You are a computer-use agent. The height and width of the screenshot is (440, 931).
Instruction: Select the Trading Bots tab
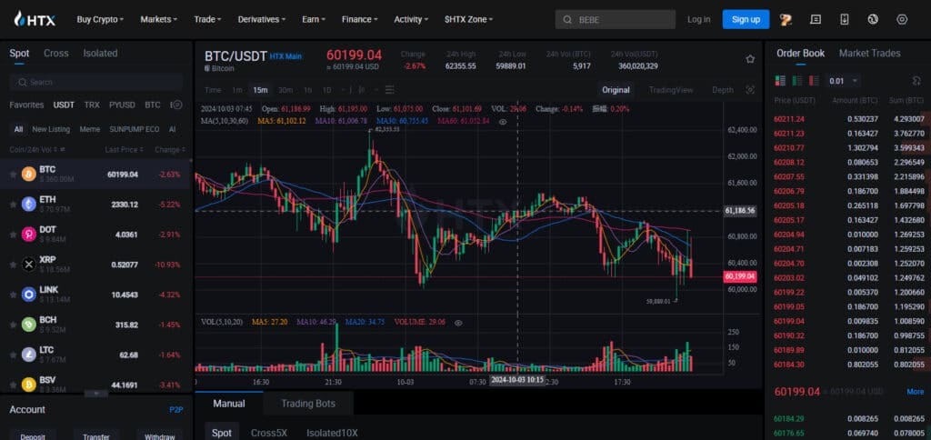pos(308,404)
